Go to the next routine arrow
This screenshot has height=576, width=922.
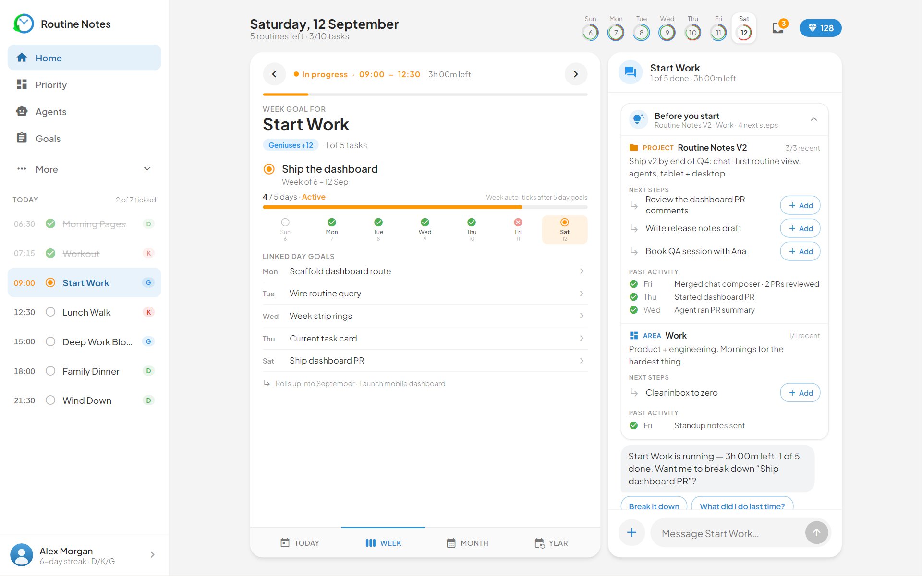[x=576, y=74]
